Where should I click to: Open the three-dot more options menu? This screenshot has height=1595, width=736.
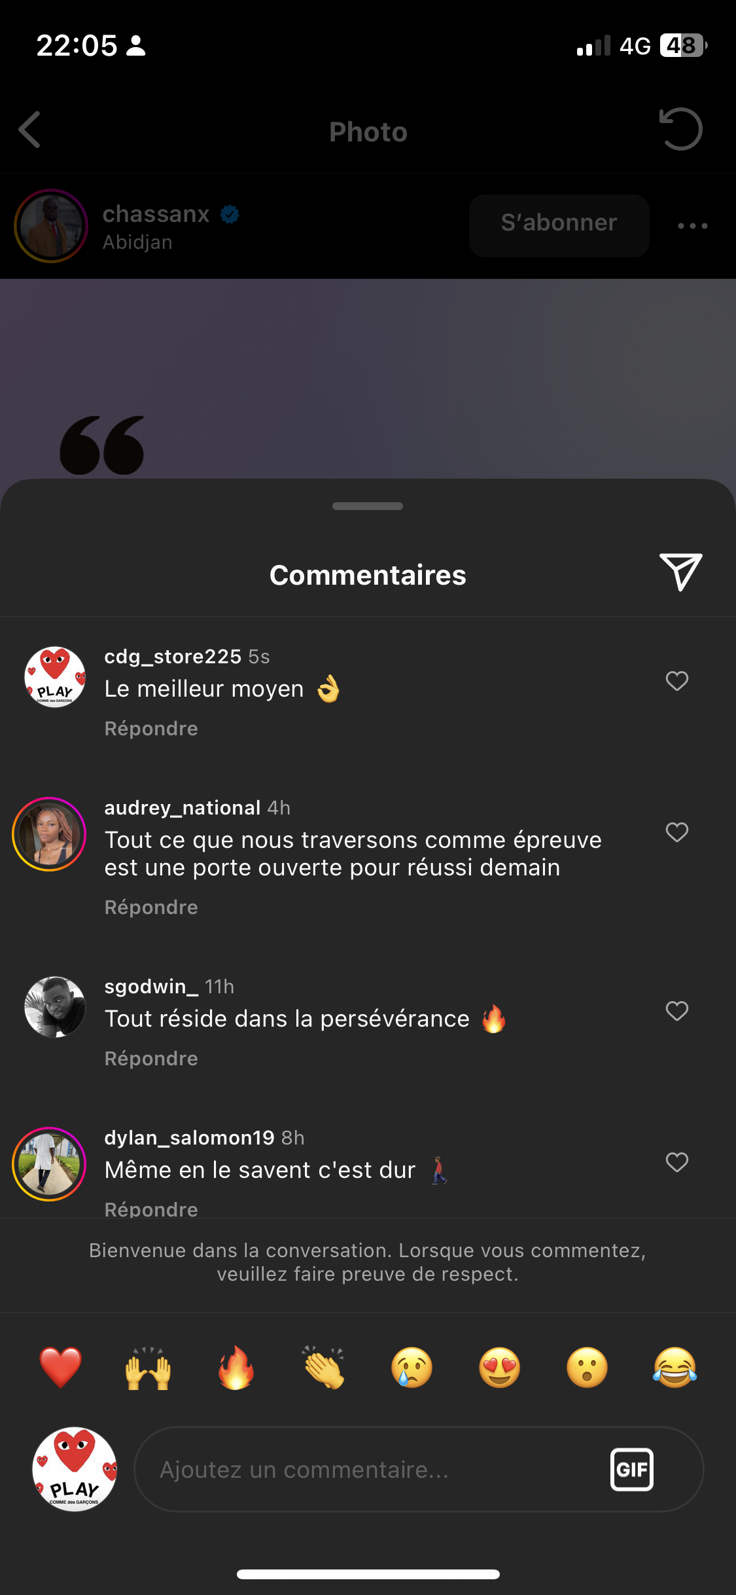[692, 226]
